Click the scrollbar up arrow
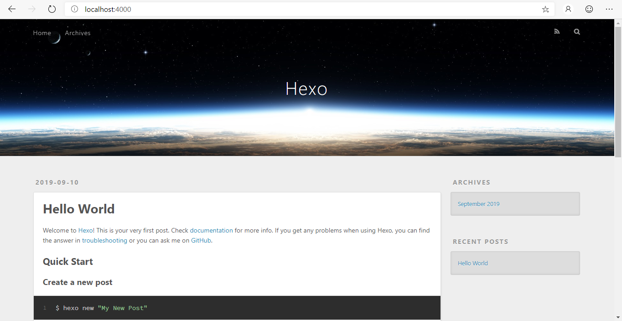Image resolution: width=622 pixels, height=321 pixels. [x=618, y=22]
